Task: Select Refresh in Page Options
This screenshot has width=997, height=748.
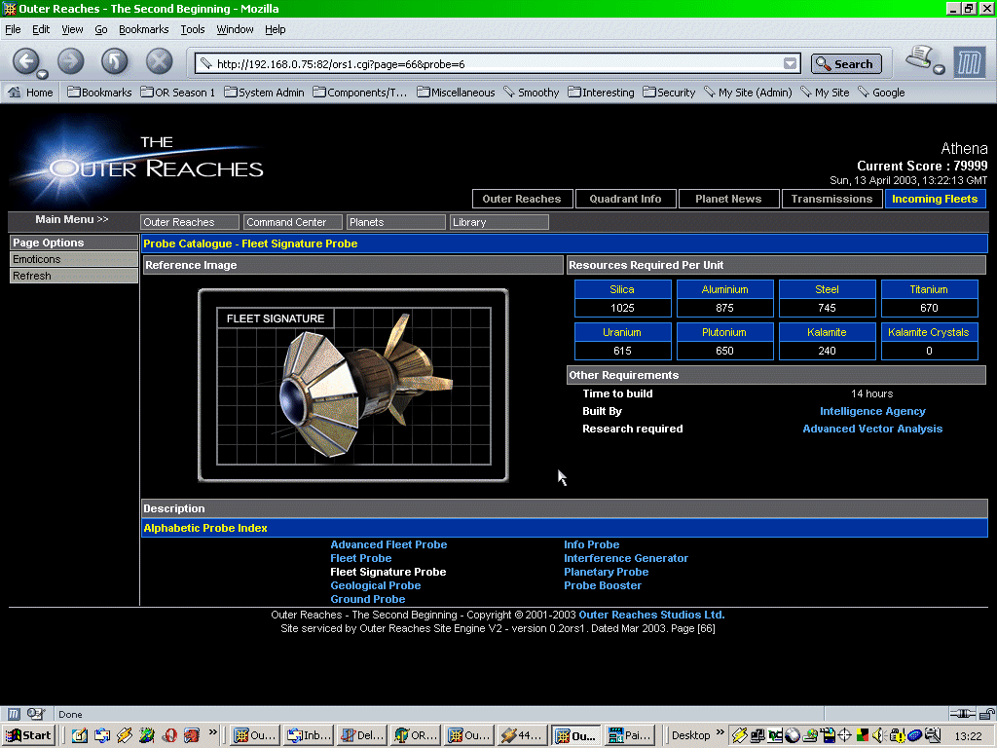Action: [x=32, y=276]
